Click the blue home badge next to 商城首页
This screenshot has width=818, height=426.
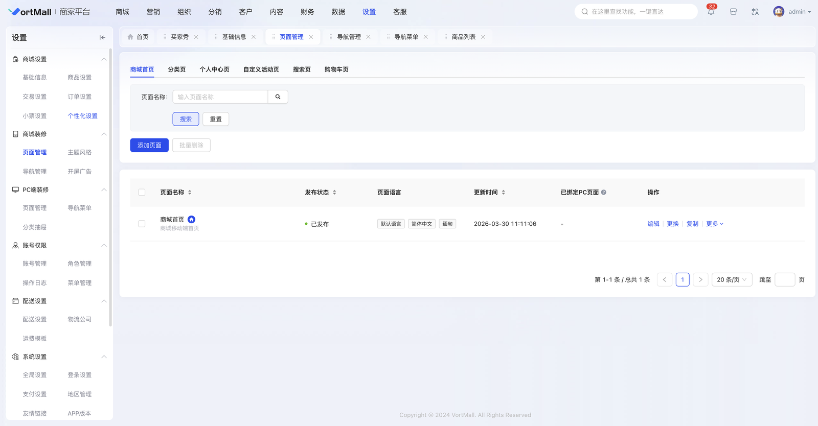click(x=191, y=219)
